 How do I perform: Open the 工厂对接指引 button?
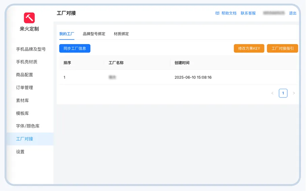tap(282, 48)
